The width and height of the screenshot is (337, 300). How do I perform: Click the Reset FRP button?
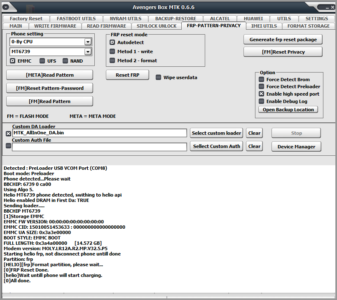click(x=127, y=75)
